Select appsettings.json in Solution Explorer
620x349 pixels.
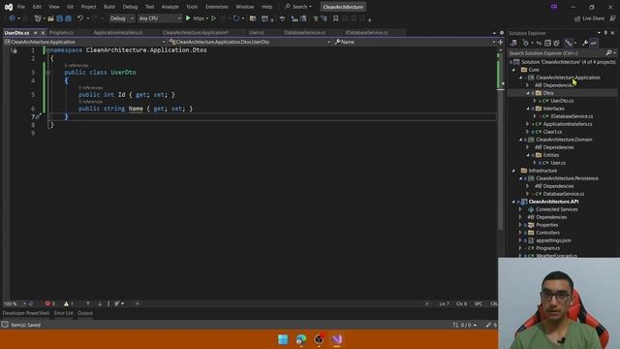(553, 240)
